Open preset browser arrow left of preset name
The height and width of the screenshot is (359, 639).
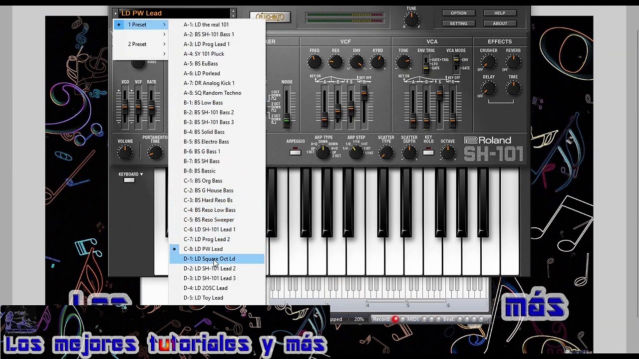point(116,13)
